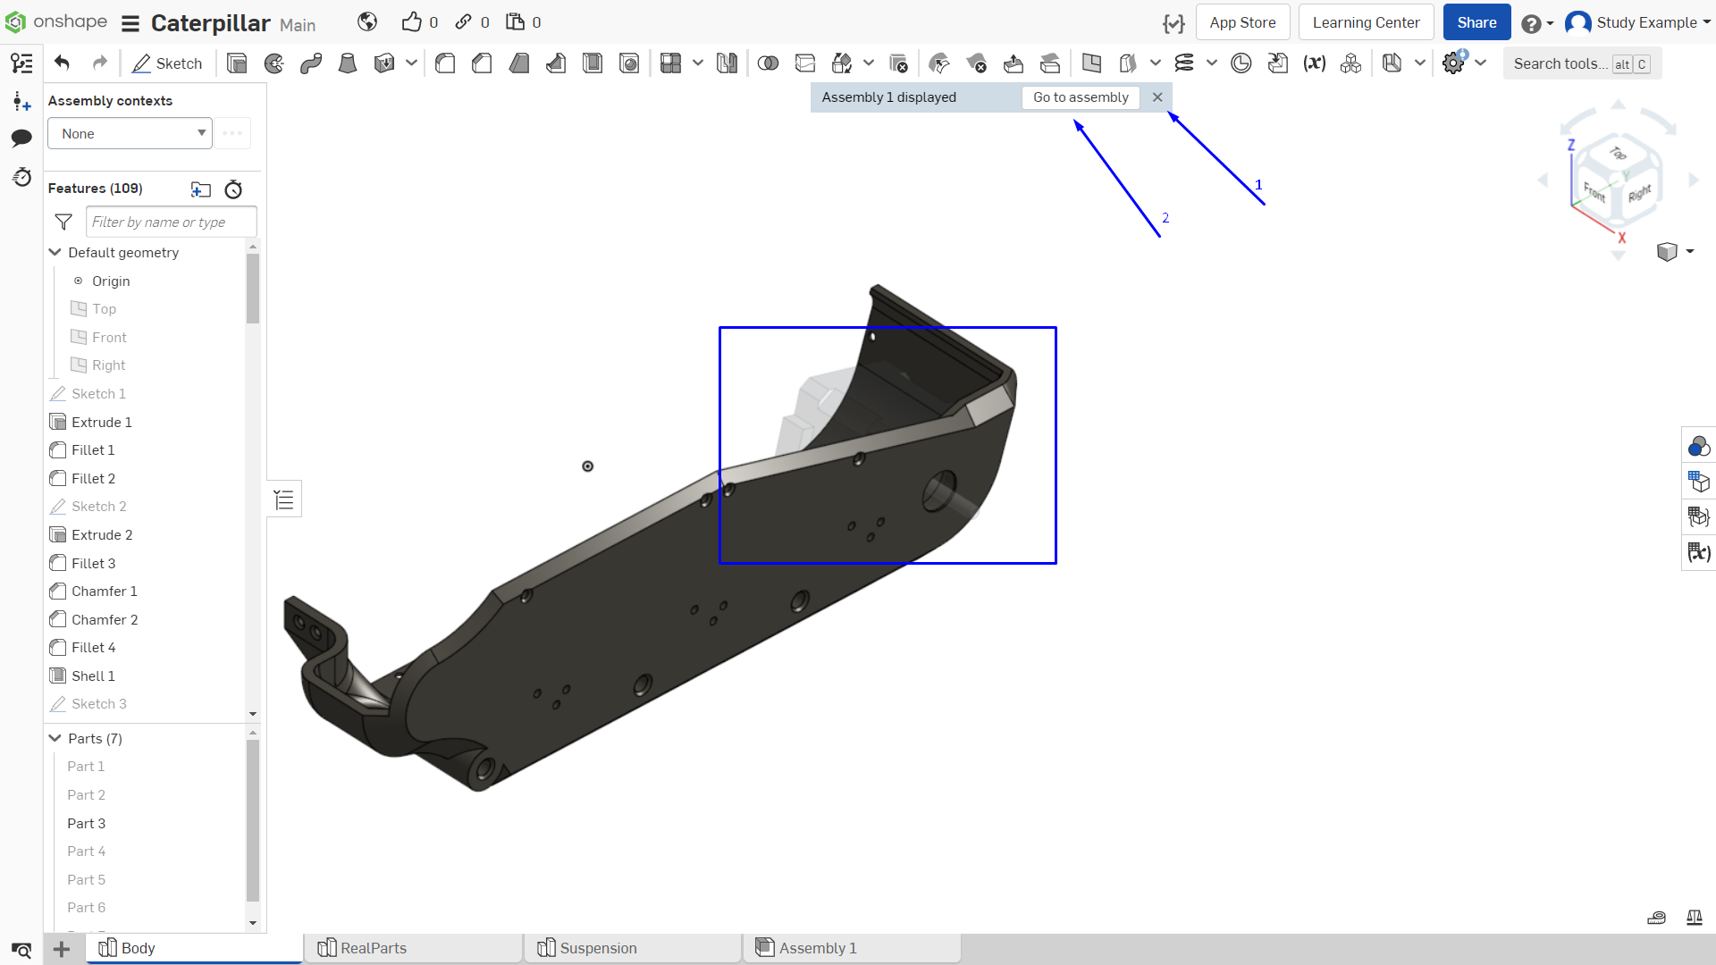Switch to the RealParts tab

click(x=414, y=948)
